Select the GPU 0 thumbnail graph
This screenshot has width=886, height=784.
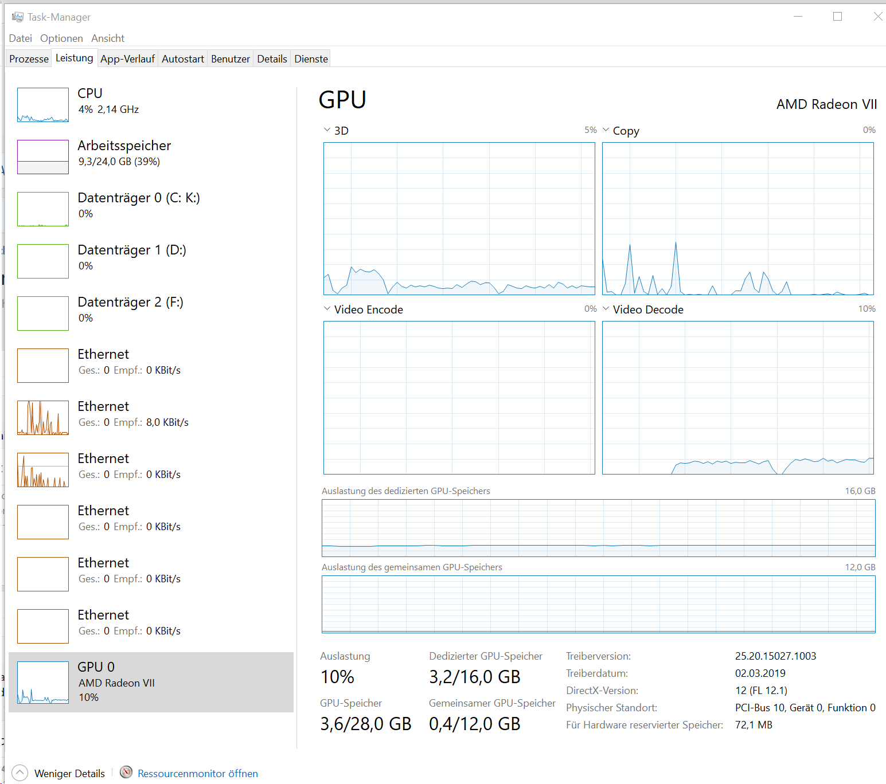click(43, 683)
